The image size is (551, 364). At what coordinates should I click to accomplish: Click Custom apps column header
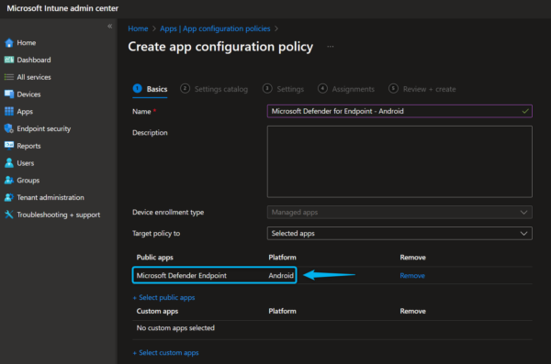pos(157,312)
